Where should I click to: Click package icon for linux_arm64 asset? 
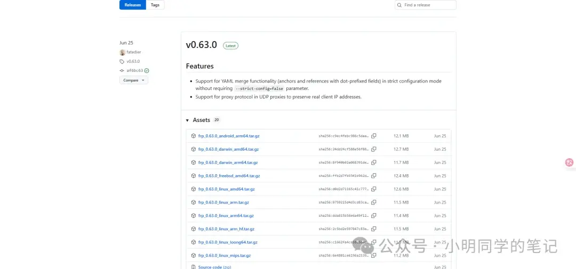pos(194,216)
